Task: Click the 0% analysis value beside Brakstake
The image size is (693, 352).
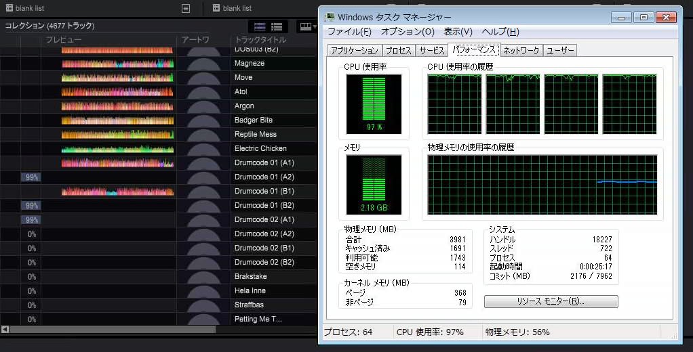Action: click(x=31, y=277)
